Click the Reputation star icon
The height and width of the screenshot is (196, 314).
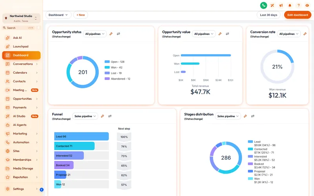pos(7,177)
